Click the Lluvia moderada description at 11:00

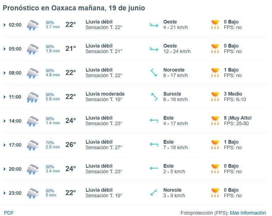point(105,94)
